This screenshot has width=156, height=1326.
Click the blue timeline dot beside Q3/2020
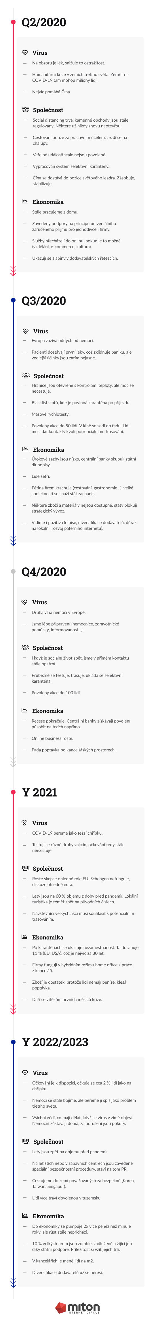13,300
